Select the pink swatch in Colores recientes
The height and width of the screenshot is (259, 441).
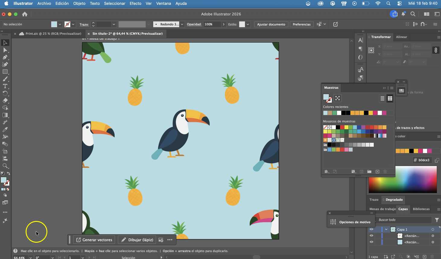pos(376,113)
